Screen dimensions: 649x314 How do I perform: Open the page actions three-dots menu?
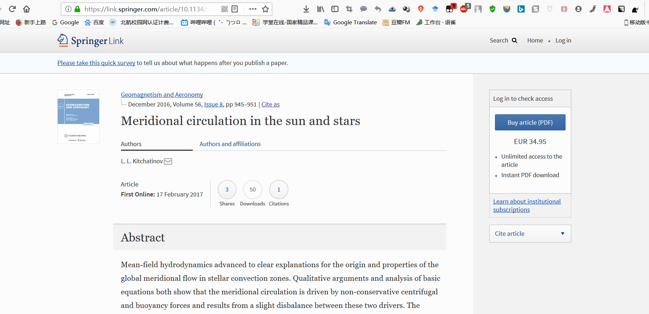(253, 9)
